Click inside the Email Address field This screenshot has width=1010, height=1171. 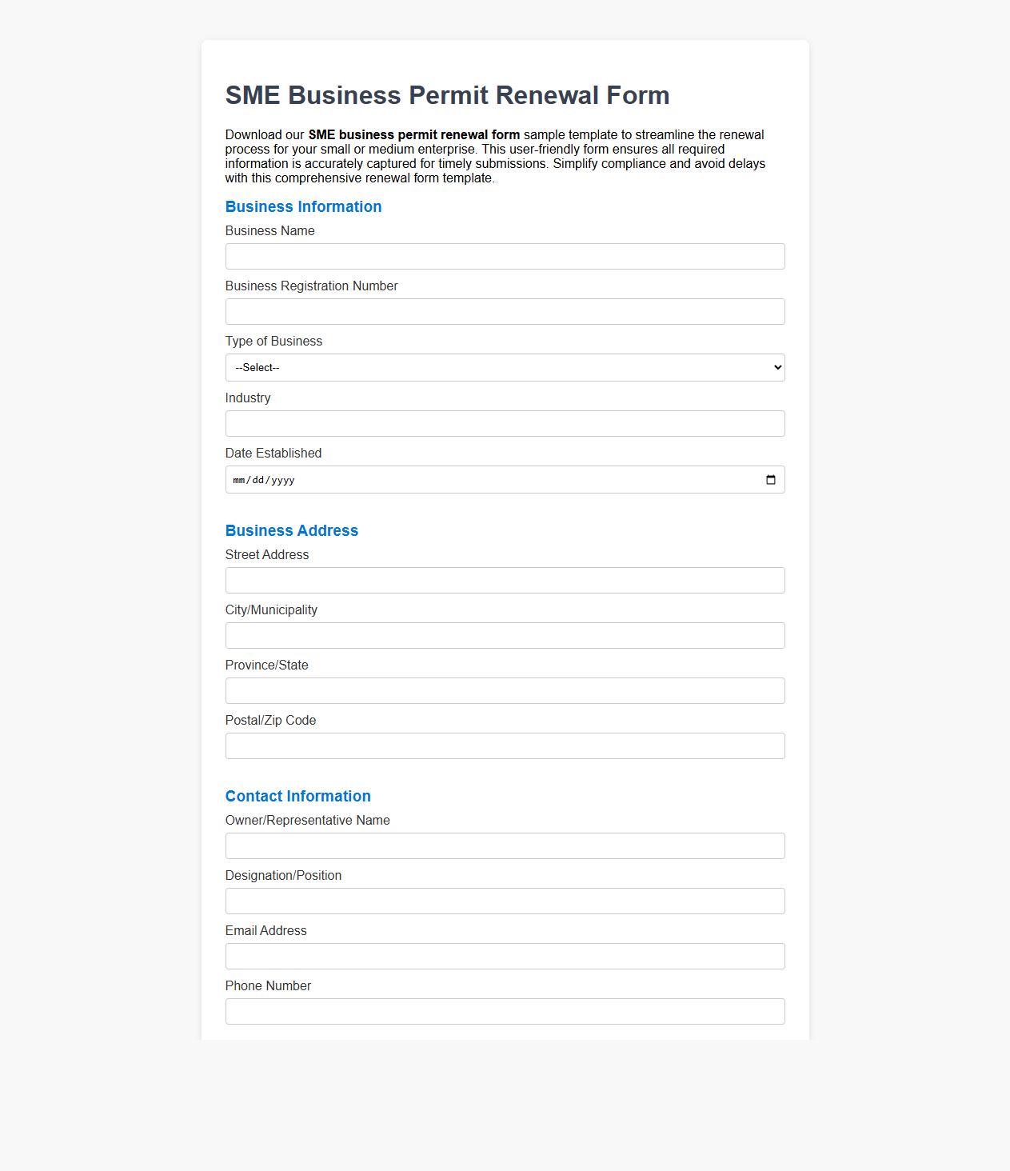[505, 956]
